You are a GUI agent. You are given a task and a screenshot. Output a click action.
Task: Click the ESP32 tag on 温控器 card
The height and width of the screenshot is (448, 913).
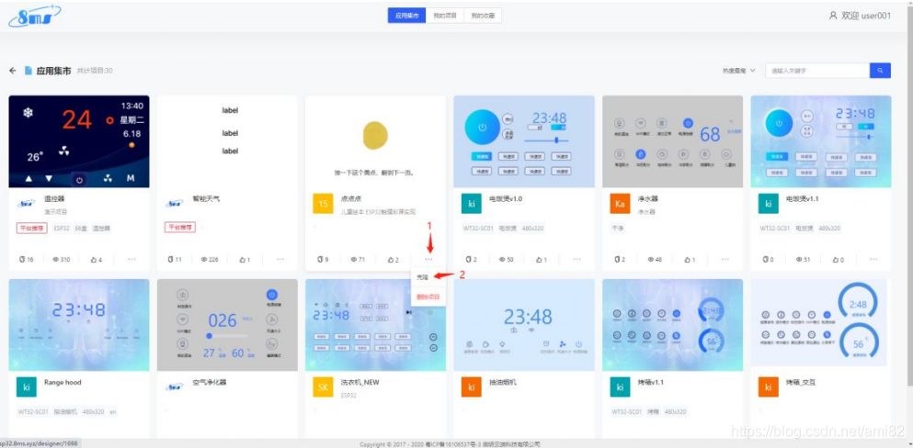pos(61,228)
